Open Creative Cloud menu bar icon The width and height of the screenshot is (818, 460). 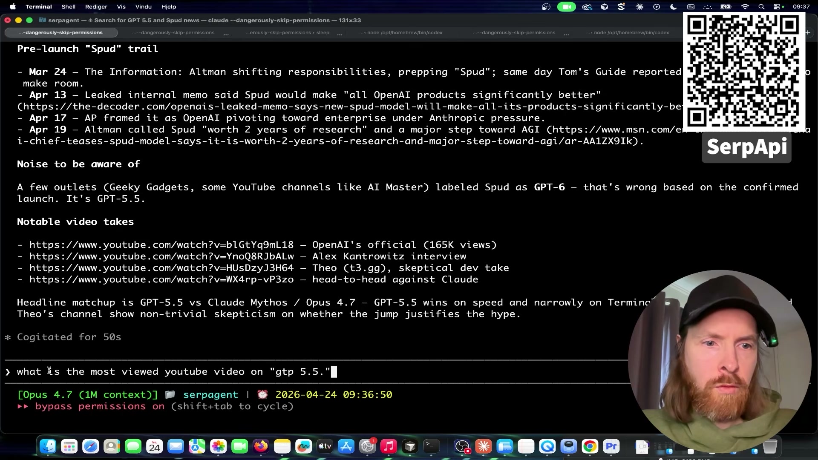587,7
